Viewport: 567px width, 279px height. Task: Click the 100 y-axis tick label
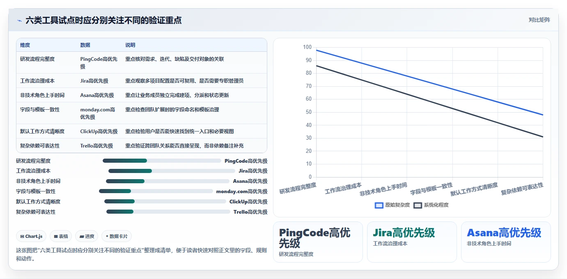click(x=307, y=47)
